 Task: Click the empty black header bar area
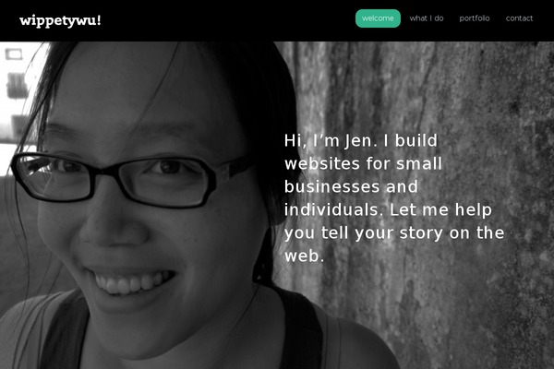pos(226,20)
